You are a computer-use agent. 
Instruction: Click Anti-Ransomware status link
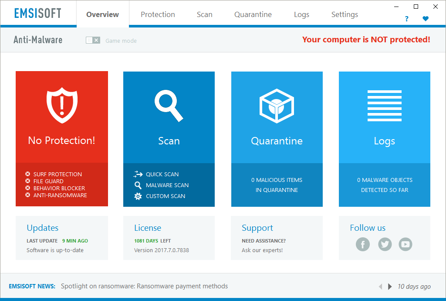(60, 195)
